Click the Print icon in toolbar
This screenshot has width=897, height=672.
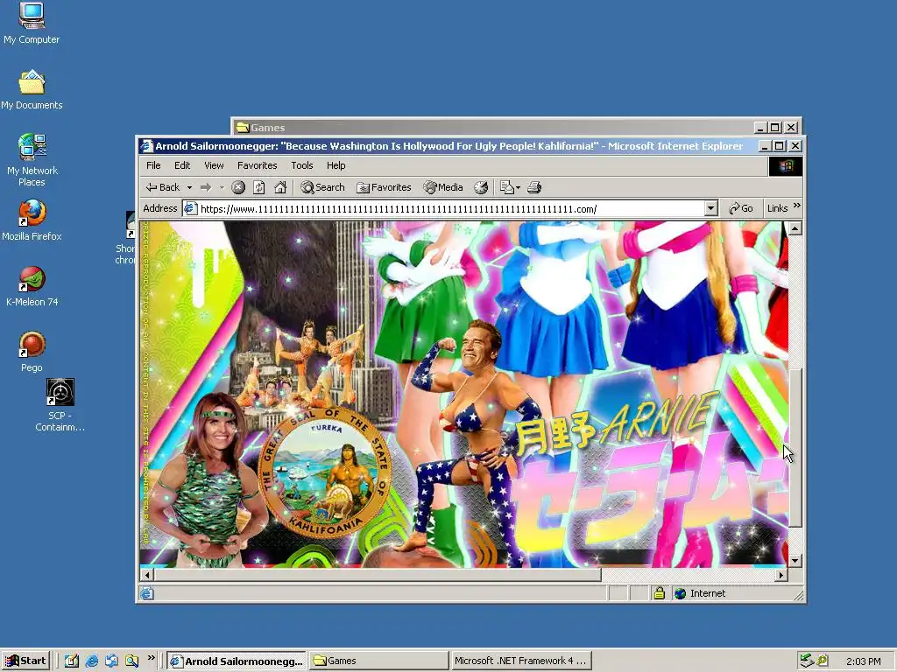(534, 187)
